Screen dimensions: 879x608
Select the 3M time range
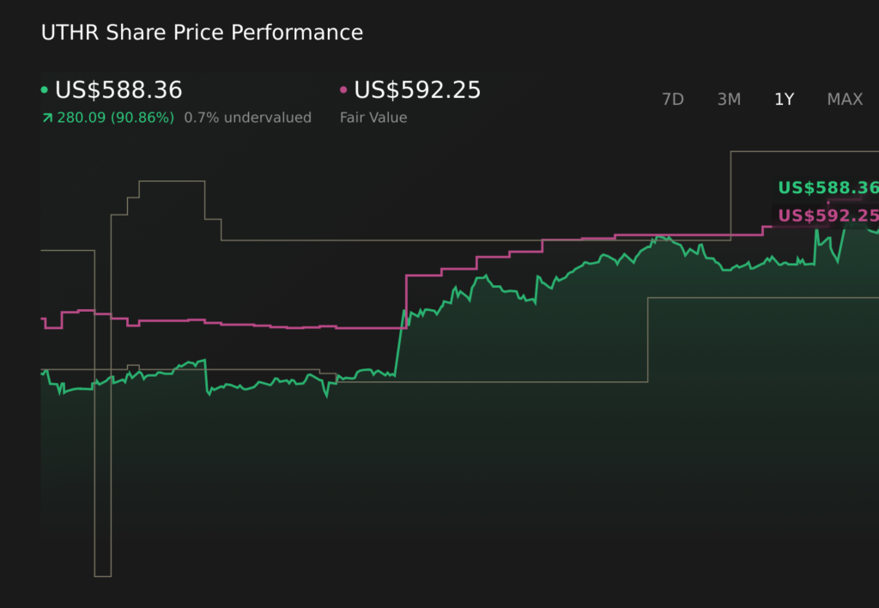click(729, 100)
